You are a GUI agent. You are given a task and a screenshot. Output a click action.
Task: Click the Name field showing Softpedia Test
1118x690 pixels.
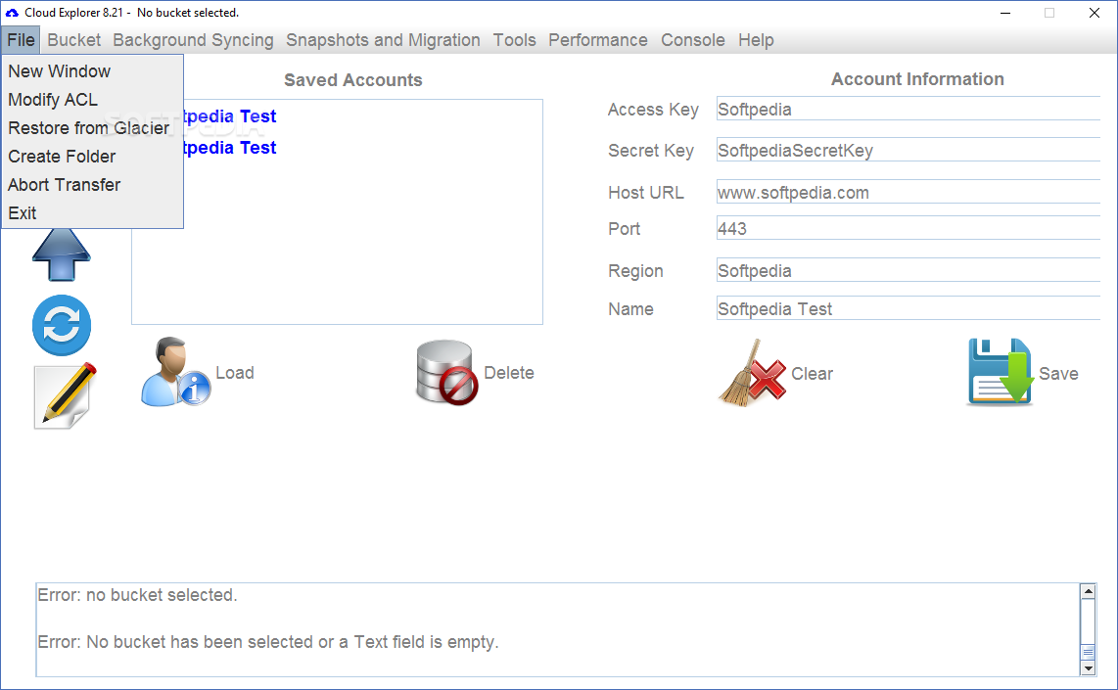point(908,308)
